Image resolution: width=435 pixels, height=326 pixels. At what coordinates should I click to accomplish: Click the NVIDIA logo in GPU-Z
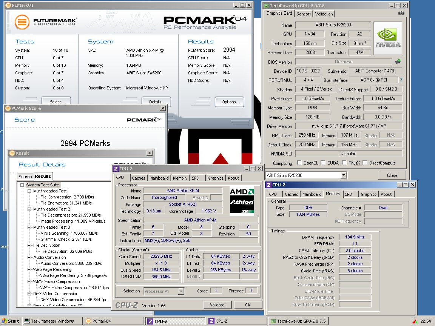(388, 38)
